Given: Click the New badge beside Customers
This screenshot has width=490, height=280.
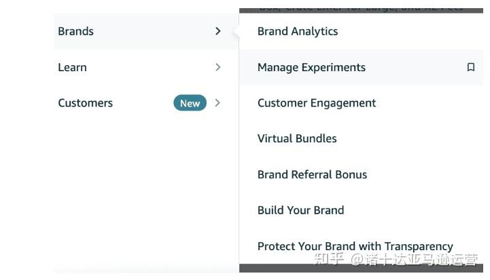Looking at the screenshot, I should tap(190, 103).
